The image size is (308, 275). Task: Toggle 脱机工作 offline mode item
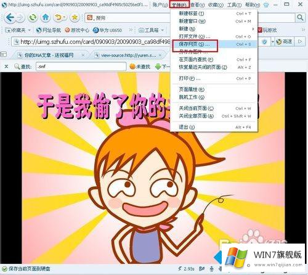[214, 97]
